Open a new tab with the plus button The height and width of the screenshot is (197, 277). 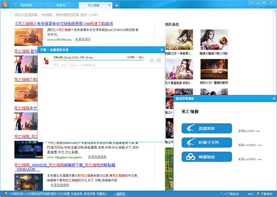coord(117,6)
